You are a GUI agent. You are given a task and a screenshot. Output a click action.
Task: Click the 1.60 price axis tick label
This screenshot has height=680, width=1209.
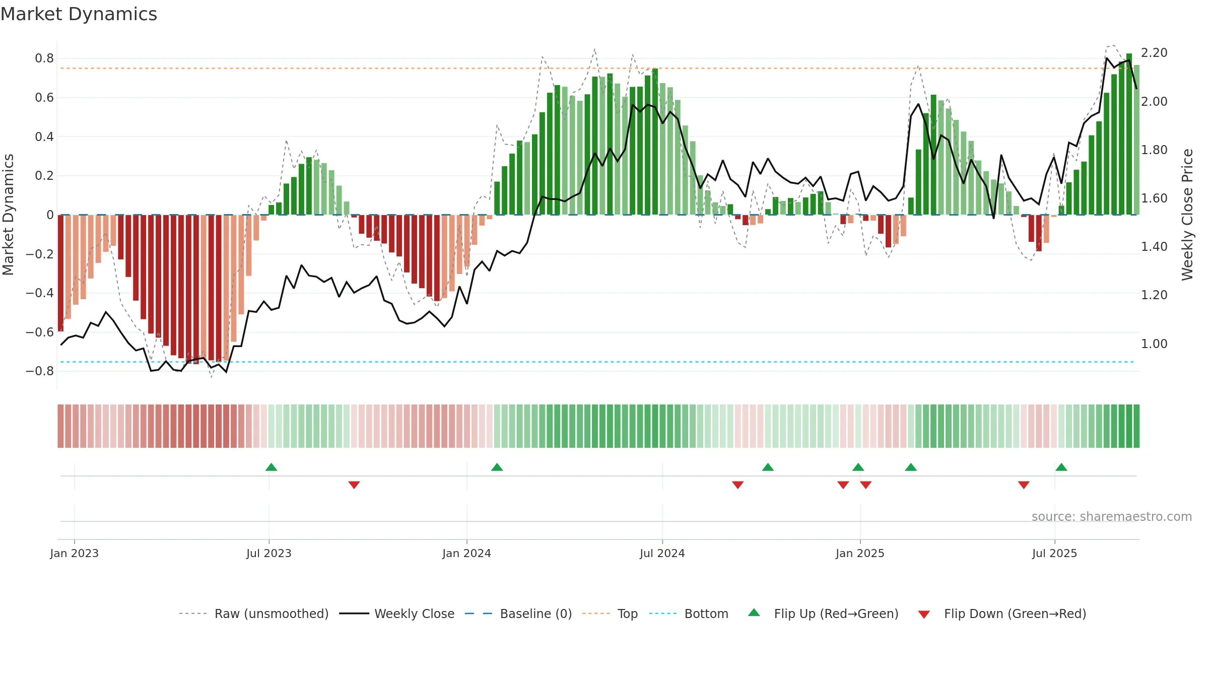(1154, 198)
